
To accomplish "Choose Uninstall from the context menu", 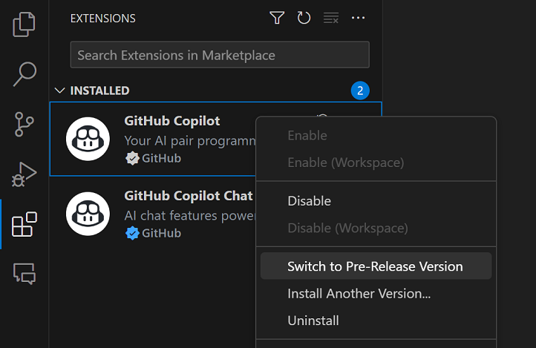I will 313,321.
